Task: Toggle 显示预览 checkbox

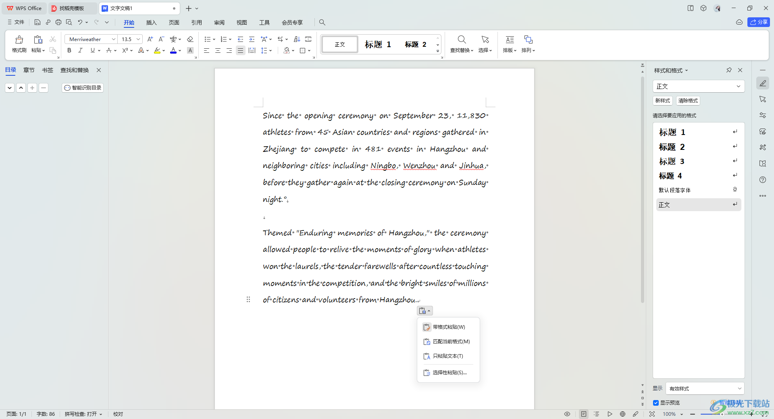Action: point(656,403)
